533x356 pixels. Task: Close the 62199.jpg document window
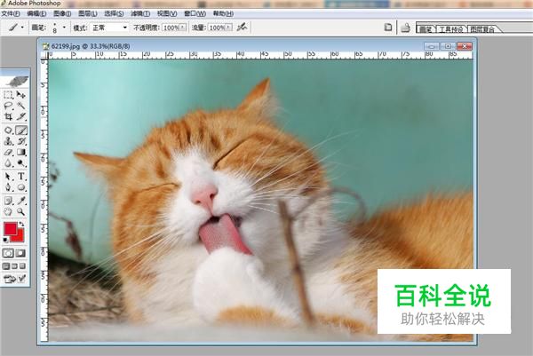click(465, 46)
